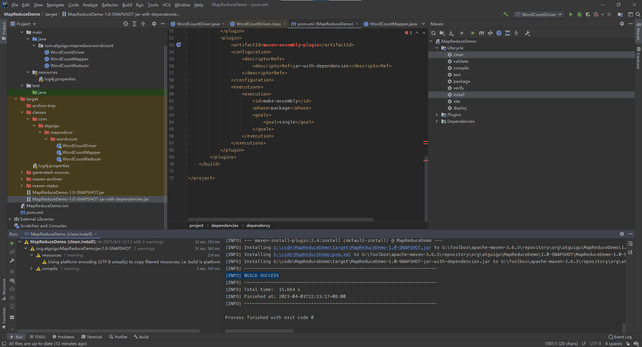Click the Profiler tool window button
This screenshot has height=347, width=642.
(x=118, y=337)
